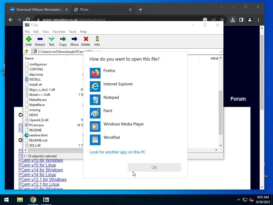The height and width of the screenshot is (205, 273).
Task: Click the OK button in dialog
Action: 154,168
